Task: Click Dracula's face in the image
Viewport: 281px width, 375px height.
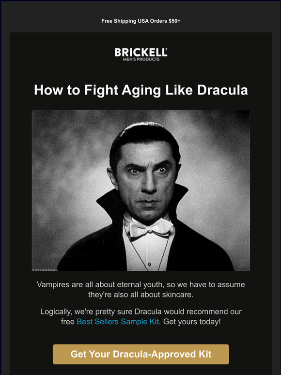Action: point(147,182)
